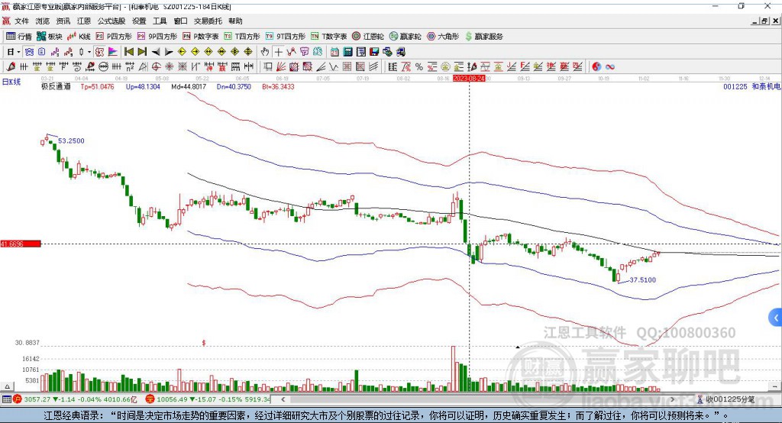Screen dimensions: 782x423
Task: Click the blue side panel chevron
Action: pos(776,318)
